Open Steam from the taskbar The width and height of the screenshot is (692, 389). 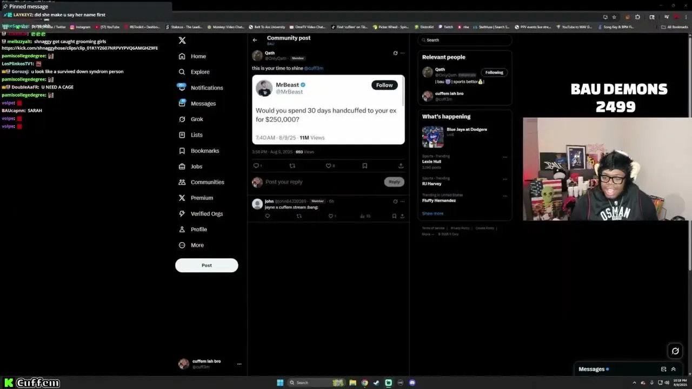tap(376, 383)
